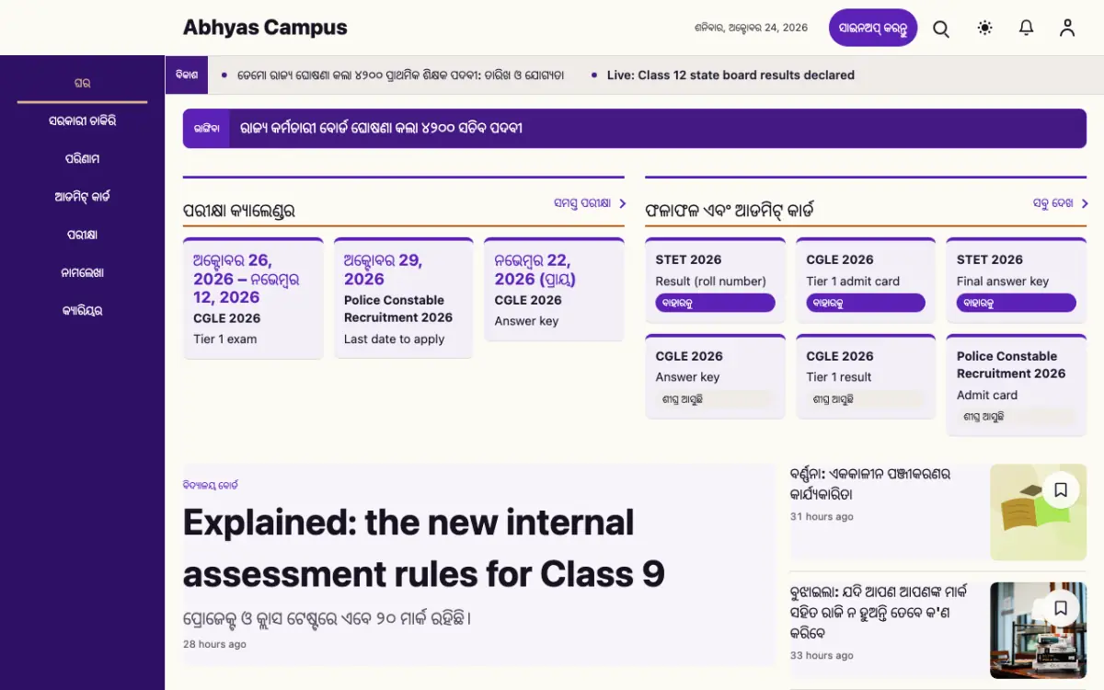The image size is (1104, 690).
Task: Open the ନଭେମ୍ବର 22 CGLE Answer key calendar card
Action: 554,290
